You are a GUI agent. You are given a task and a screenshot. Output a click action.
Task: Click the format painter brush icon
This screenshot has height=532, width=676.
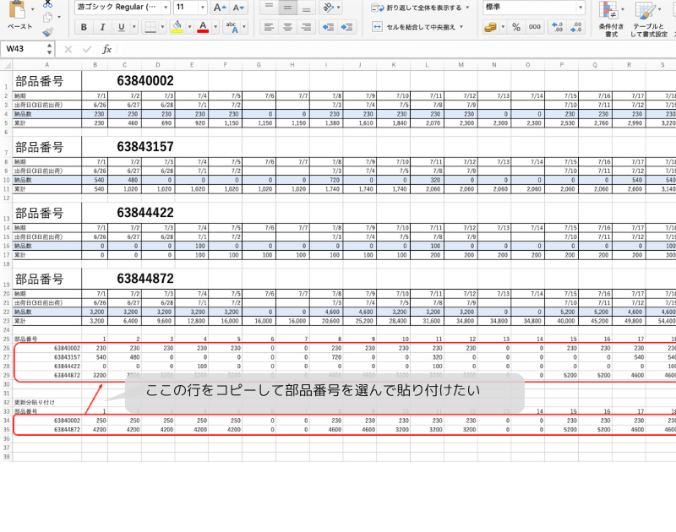pyautogui.click(x=48, y=32)
